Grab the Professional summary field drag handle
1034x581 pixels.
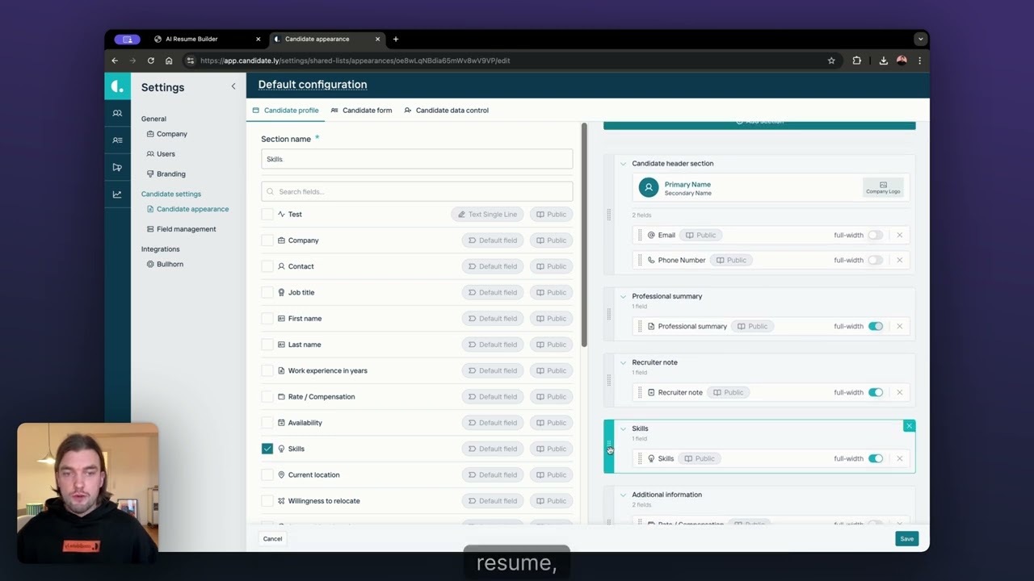640,326
